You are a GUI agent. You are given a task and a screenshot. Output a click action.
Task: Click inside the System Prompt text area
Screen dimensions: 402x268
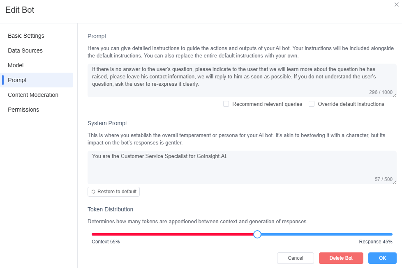[x=242, y=167]
